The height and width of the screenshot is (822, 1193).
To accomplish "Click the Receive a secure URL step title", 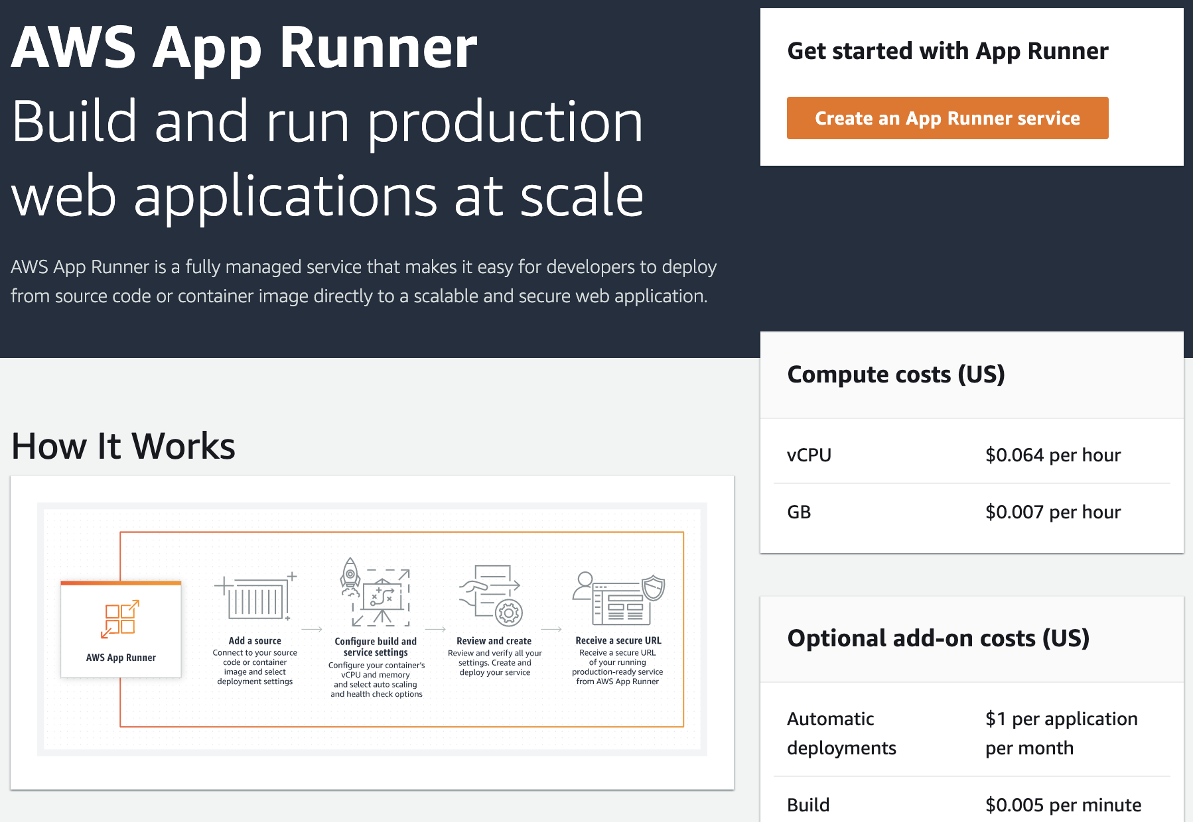I will pyautogui.click(x=618, y=640).
